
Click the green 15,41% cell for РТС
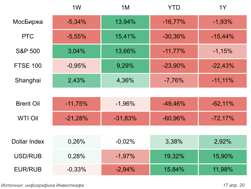(125, 36)
